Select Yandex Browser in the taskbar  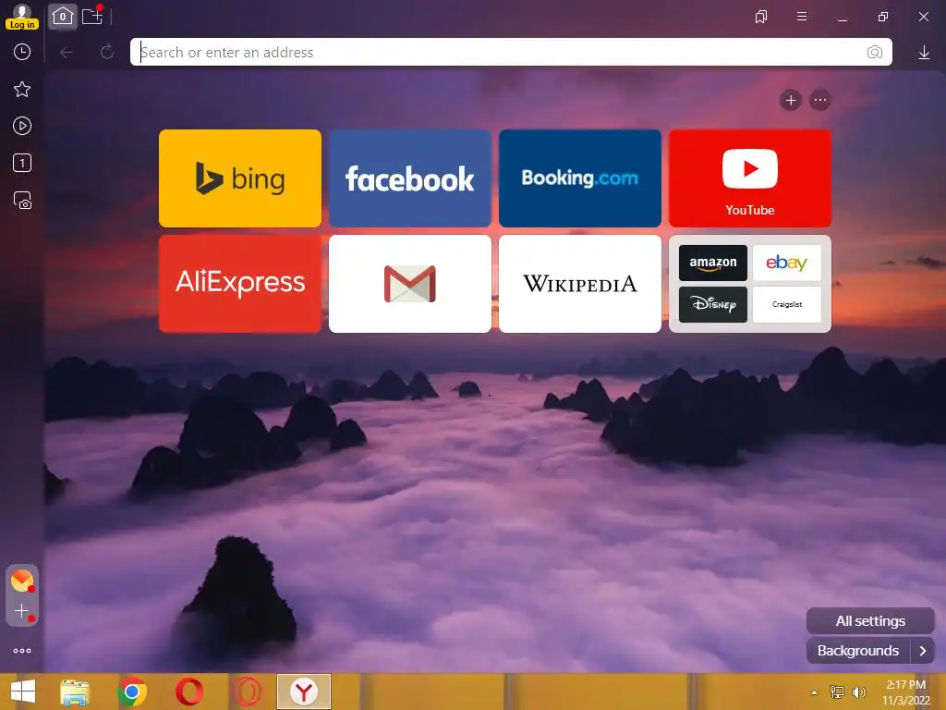click(x=304, y=692)
